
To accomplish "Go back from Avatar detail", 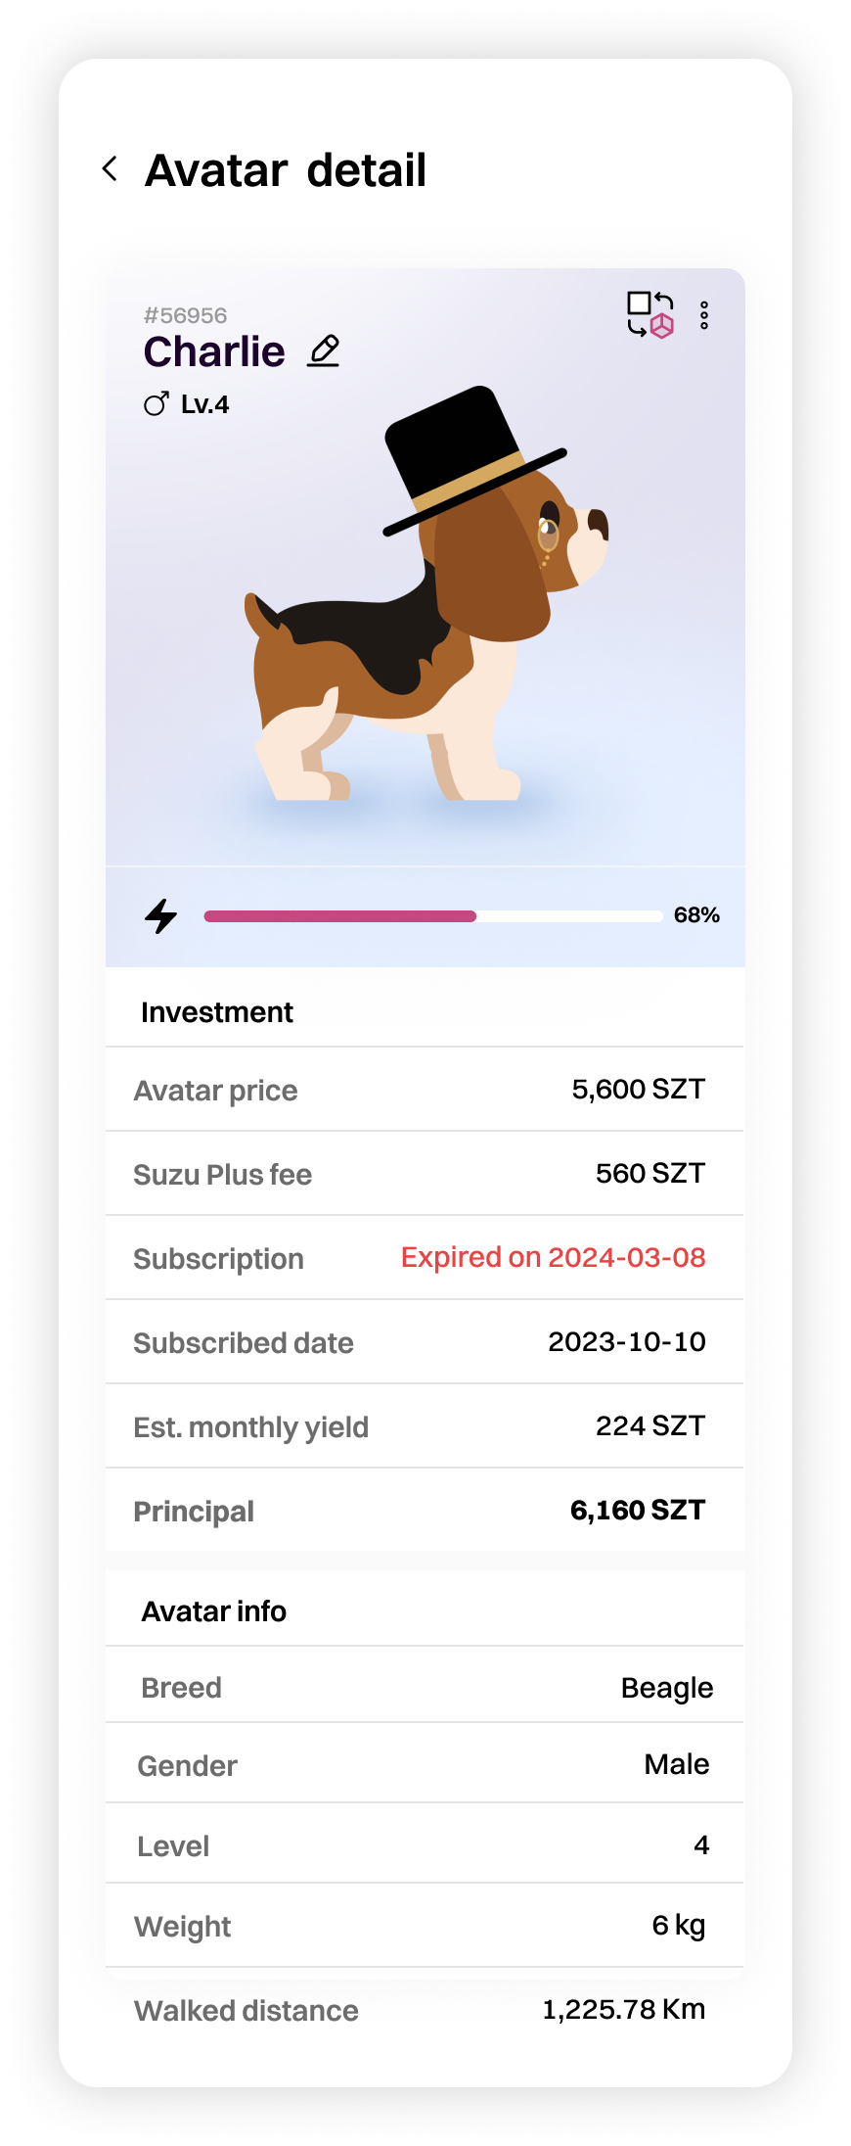I will (x=111, y=169).
